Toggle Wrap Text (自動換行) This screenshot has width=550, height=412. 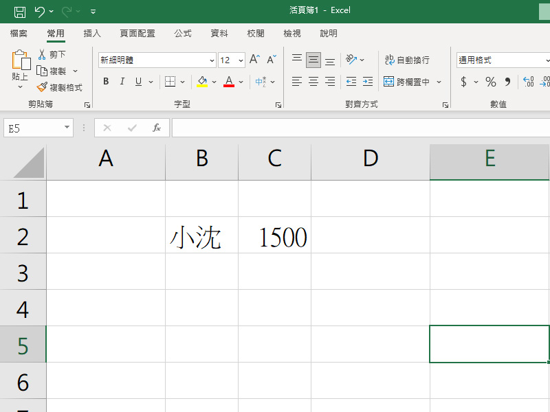click(407, 60)
